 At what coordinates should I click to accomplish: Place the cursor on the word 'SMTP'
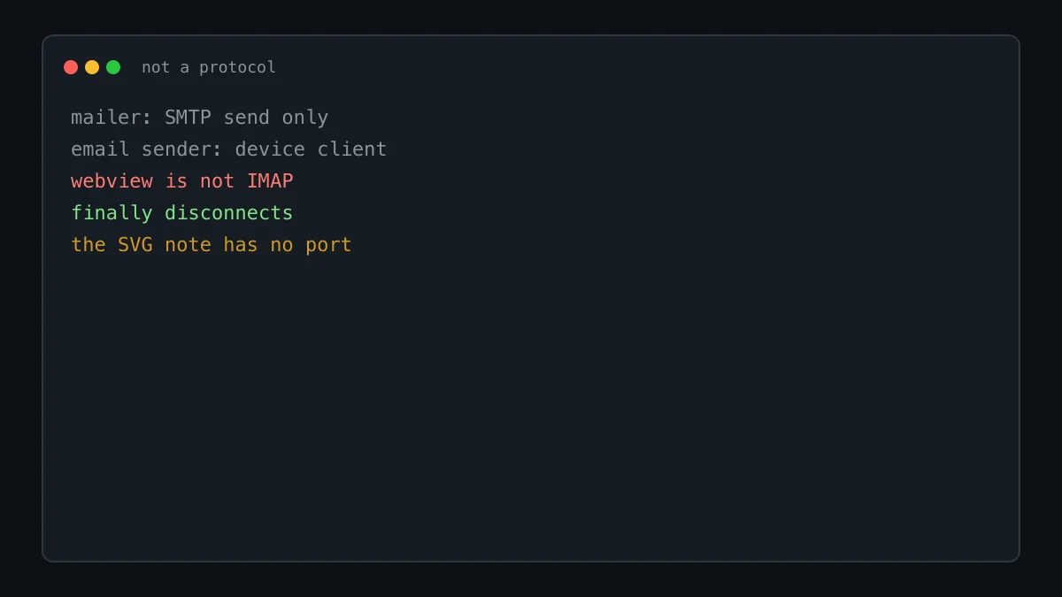pyautogui.click(x=188, y=118)
